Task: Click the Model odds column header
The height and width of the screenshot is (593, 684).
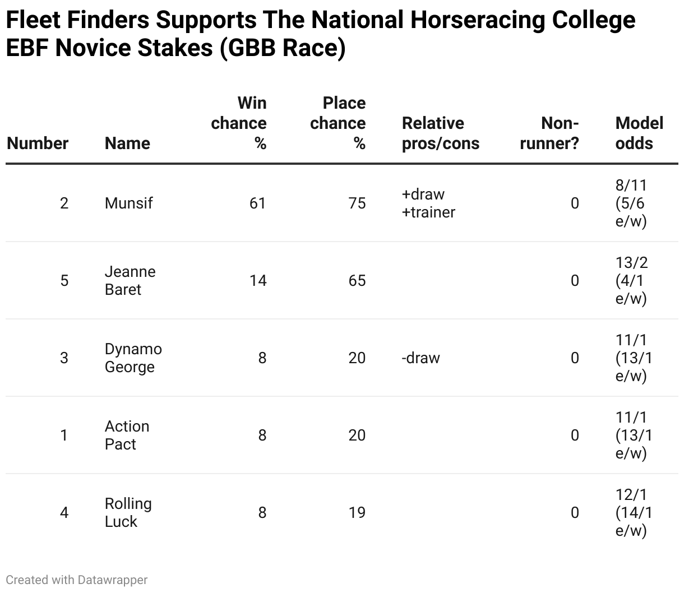Action: pos(639,133)
